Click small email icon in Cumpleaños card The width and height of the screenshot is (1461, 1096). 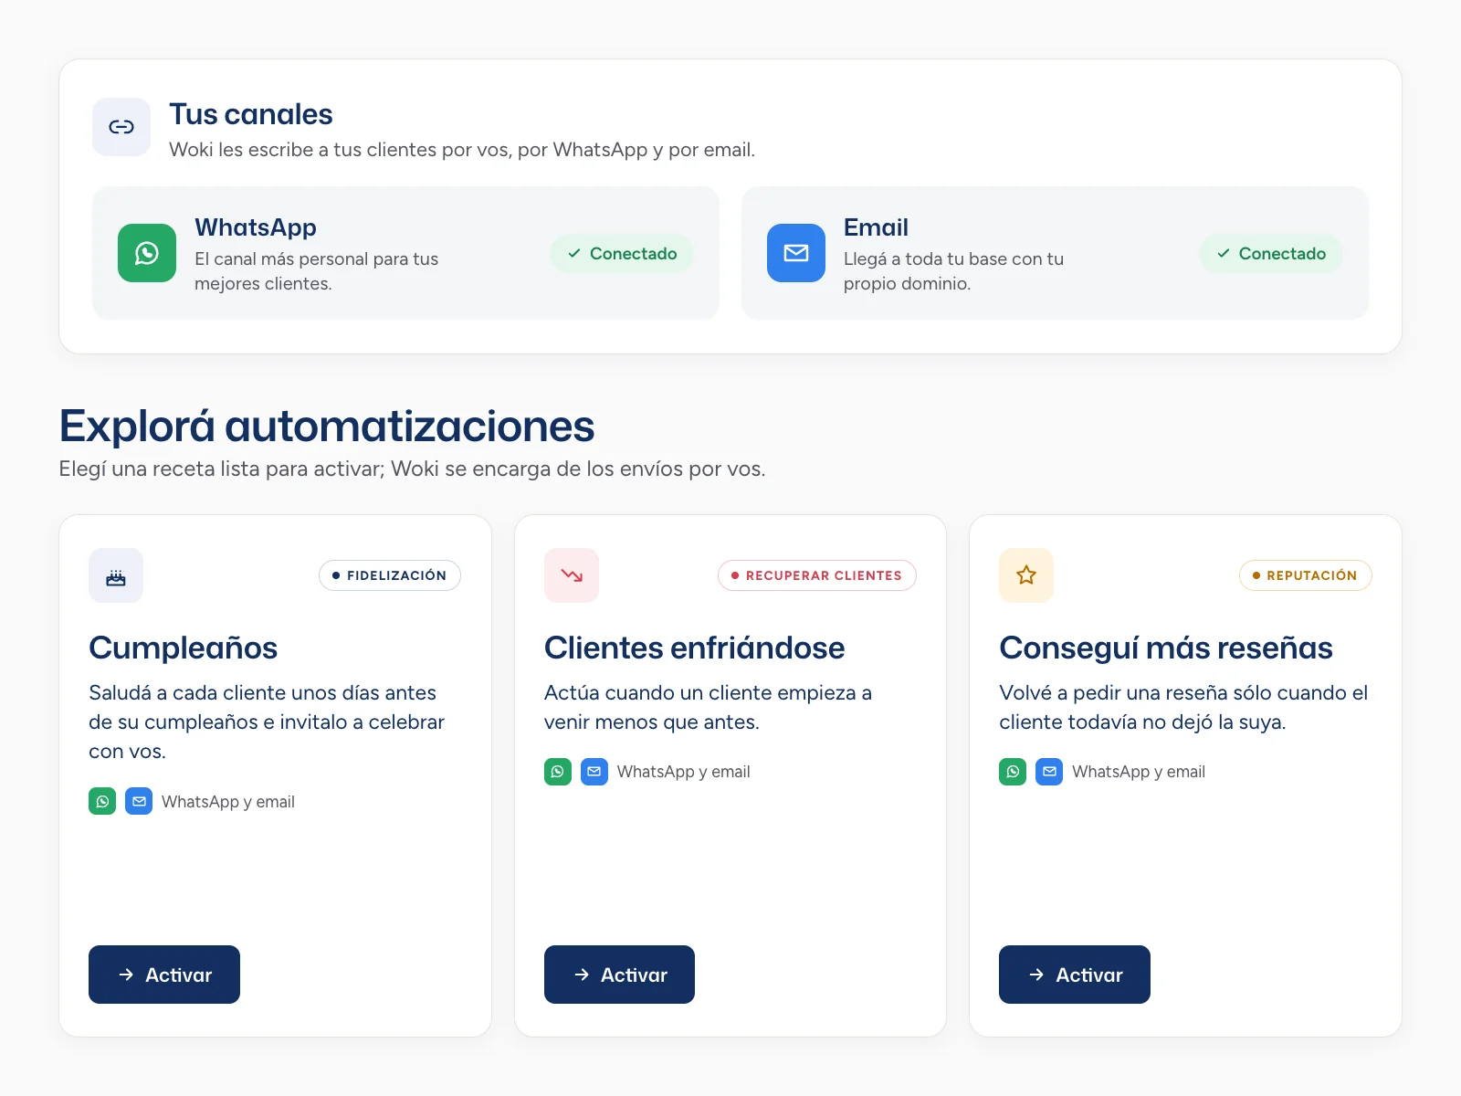[139, 801]
